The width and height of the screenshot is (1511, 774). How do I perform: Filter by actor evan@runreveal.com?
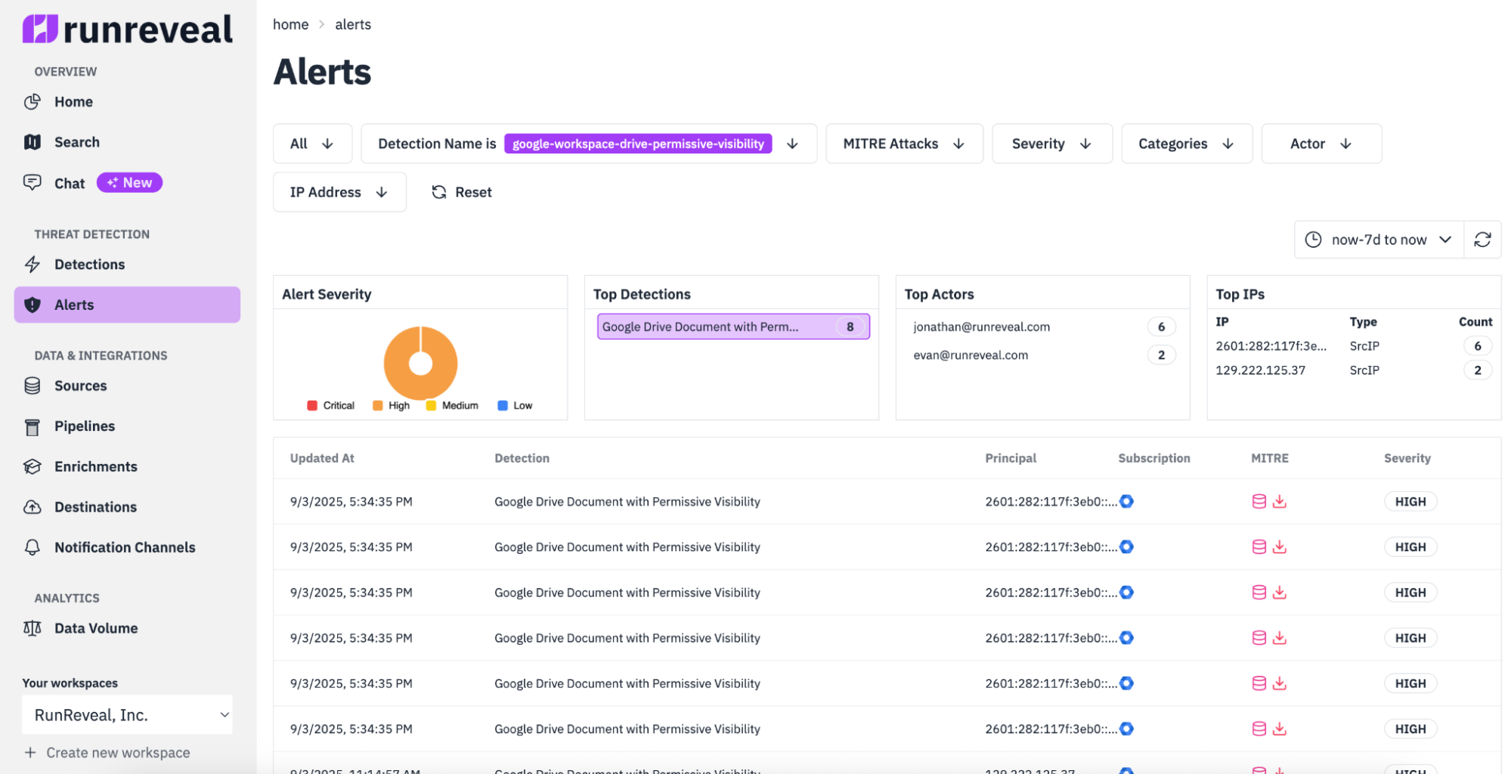(971, 355)
